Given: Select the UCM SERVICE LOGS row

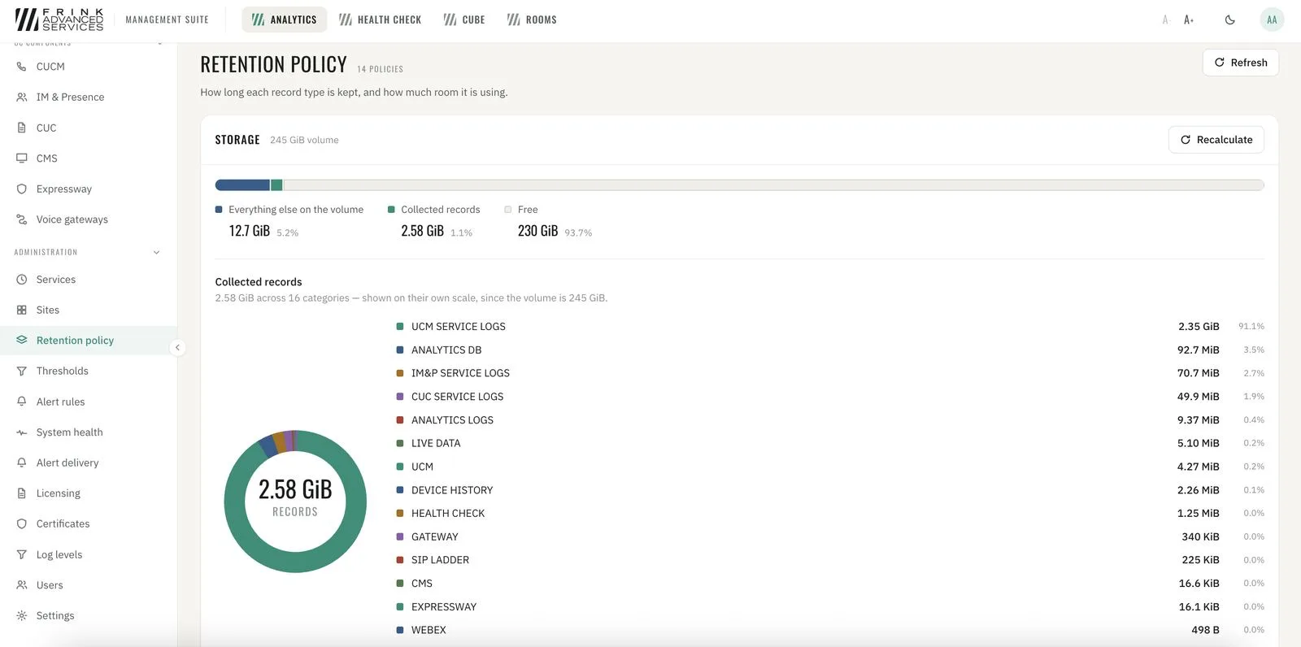Looking at the screenshot, I should (x=829, y=327).
